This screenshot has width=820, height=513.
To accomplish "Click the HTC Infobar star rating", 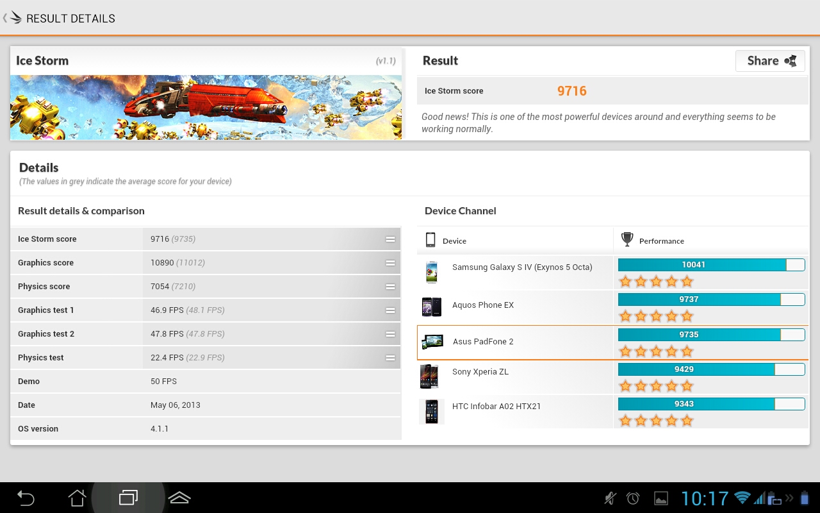I will pyautogui.click(x=656, y=421).
